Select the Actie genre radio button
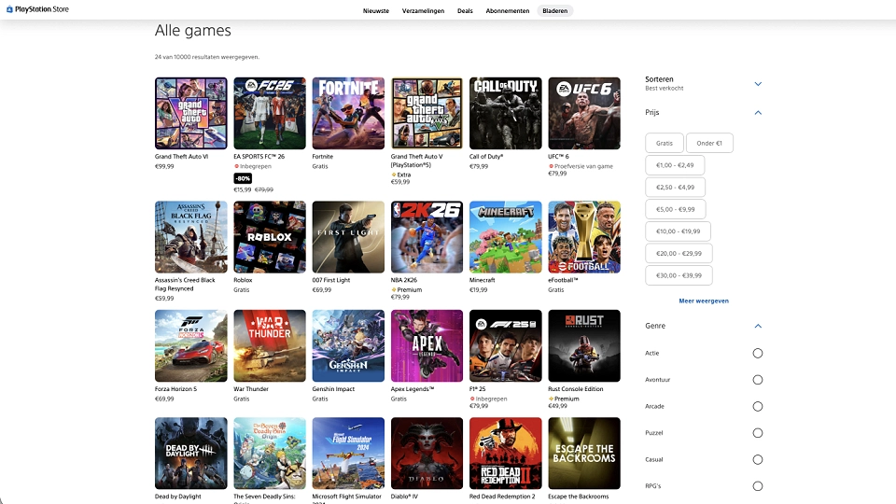896x504 pixels. click(x=758, y=353)
